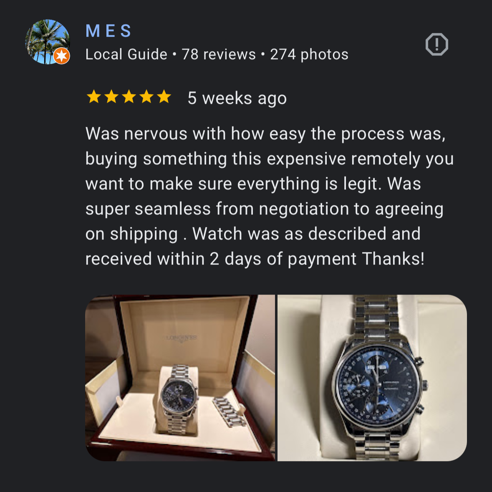492x492 pixels.
Task: Click the 78 reviews count
Action: pos(219,55)
